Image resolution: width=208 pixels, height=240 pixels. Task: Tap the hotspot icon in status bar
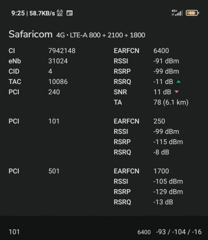(x=60, y=13)
